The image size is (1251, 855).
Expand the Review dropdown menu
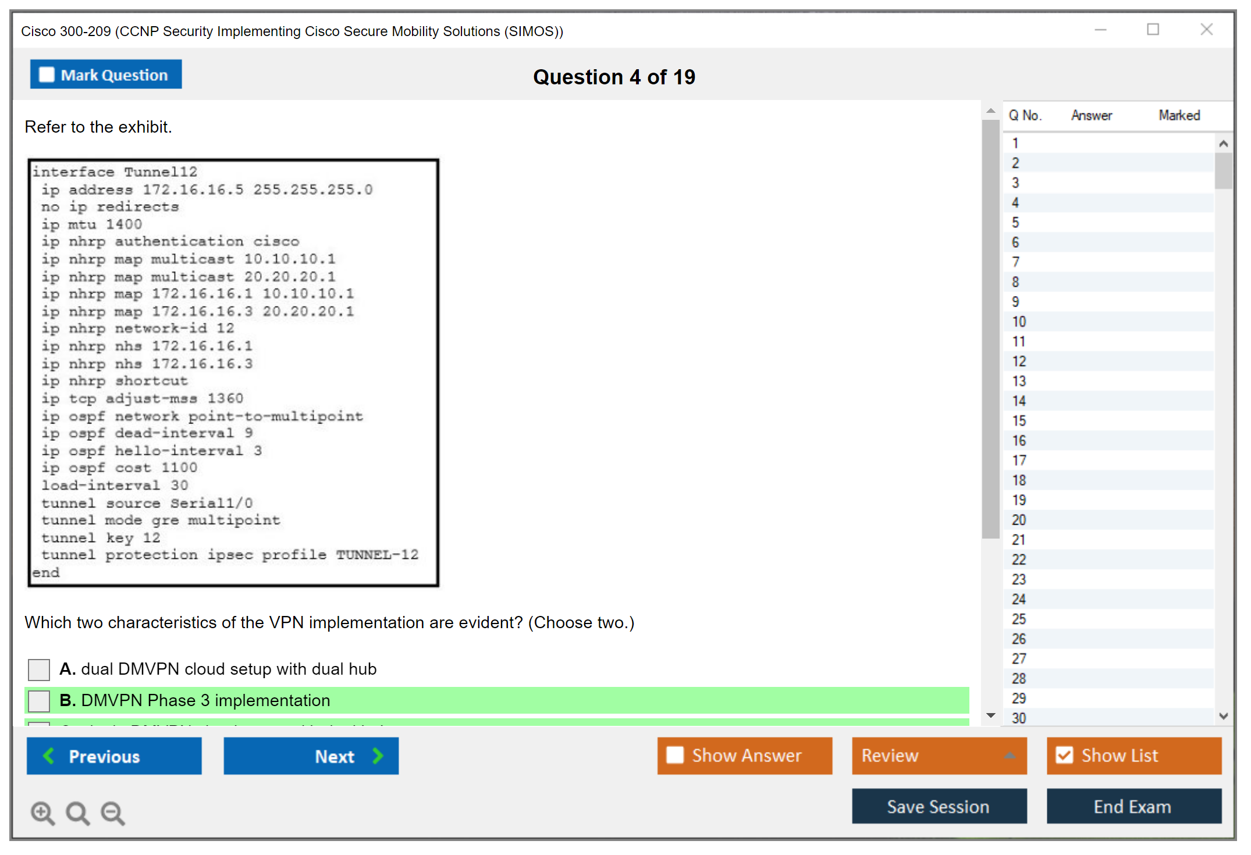coord(1010,756)
